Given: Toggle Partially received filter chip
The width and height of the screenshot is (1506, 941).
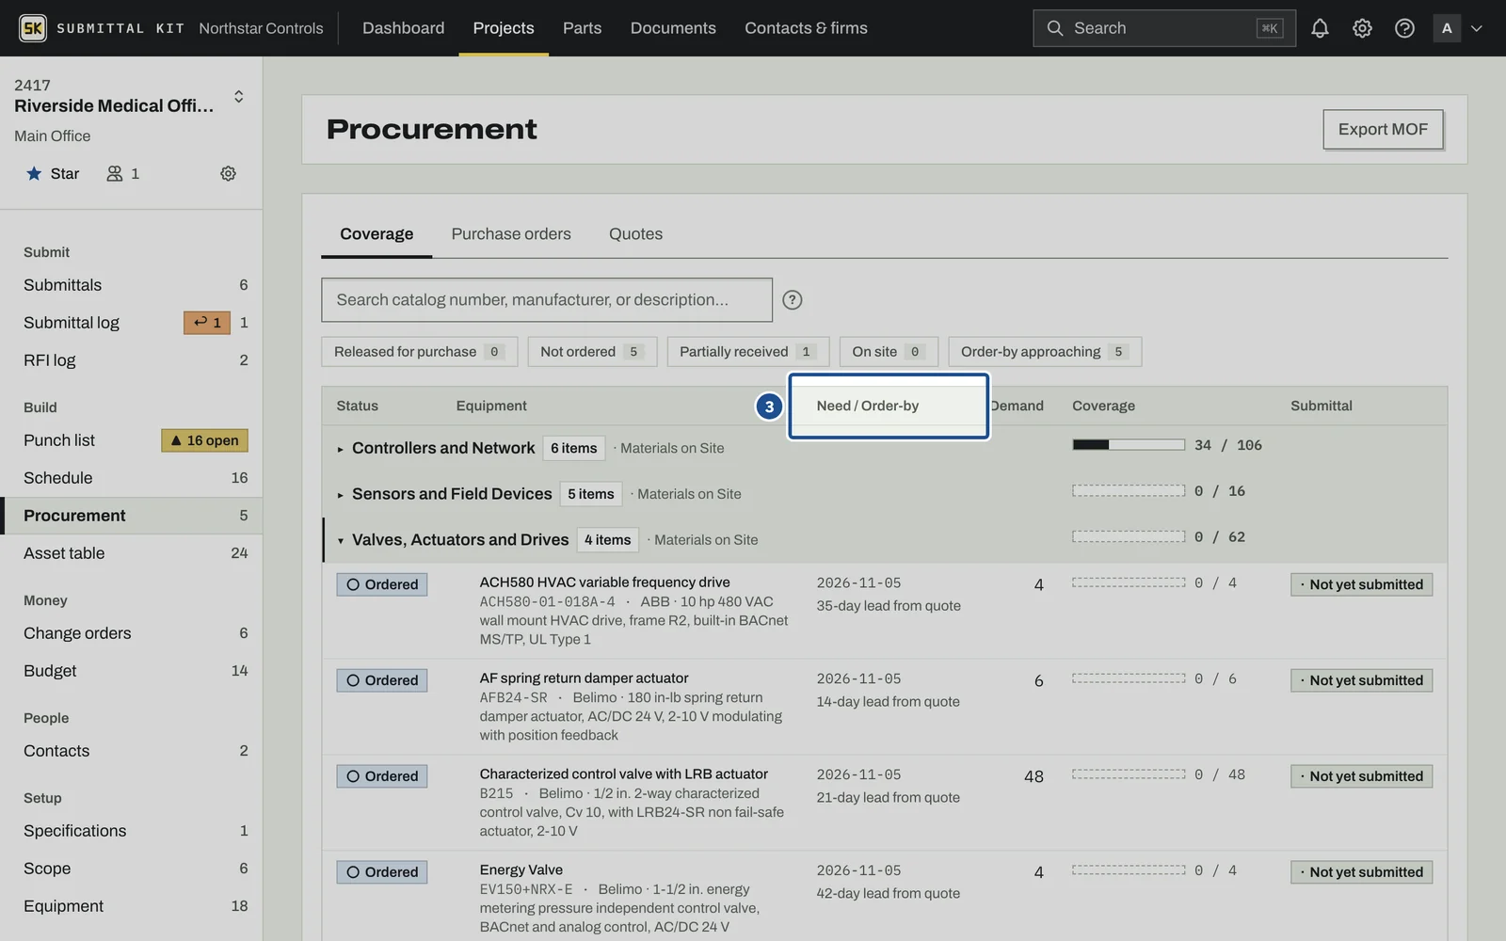Looking at the screenshot, I should [748, 352].
